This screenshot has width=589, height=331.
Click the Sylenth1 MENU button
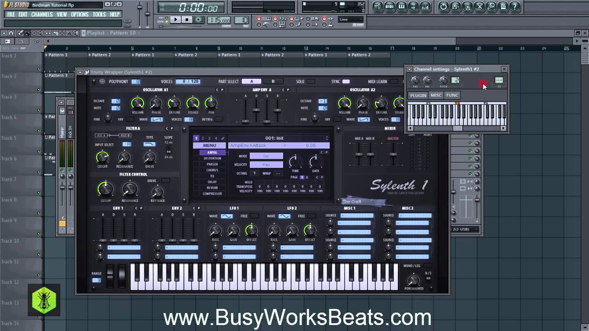coord(209,145)
